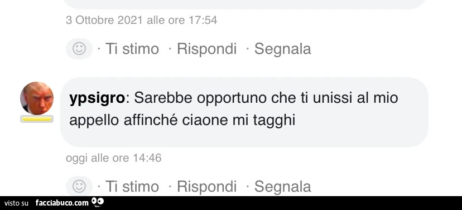This screenshot has height=210, width=462.
Task: Click the word ciaone in ypsigro's comment
Action: click(205, 121)
